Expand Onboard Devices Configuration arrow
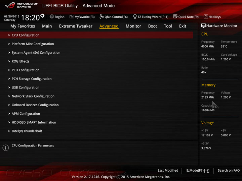Viewport: 242px width, 181px height. tap(9, 105)
